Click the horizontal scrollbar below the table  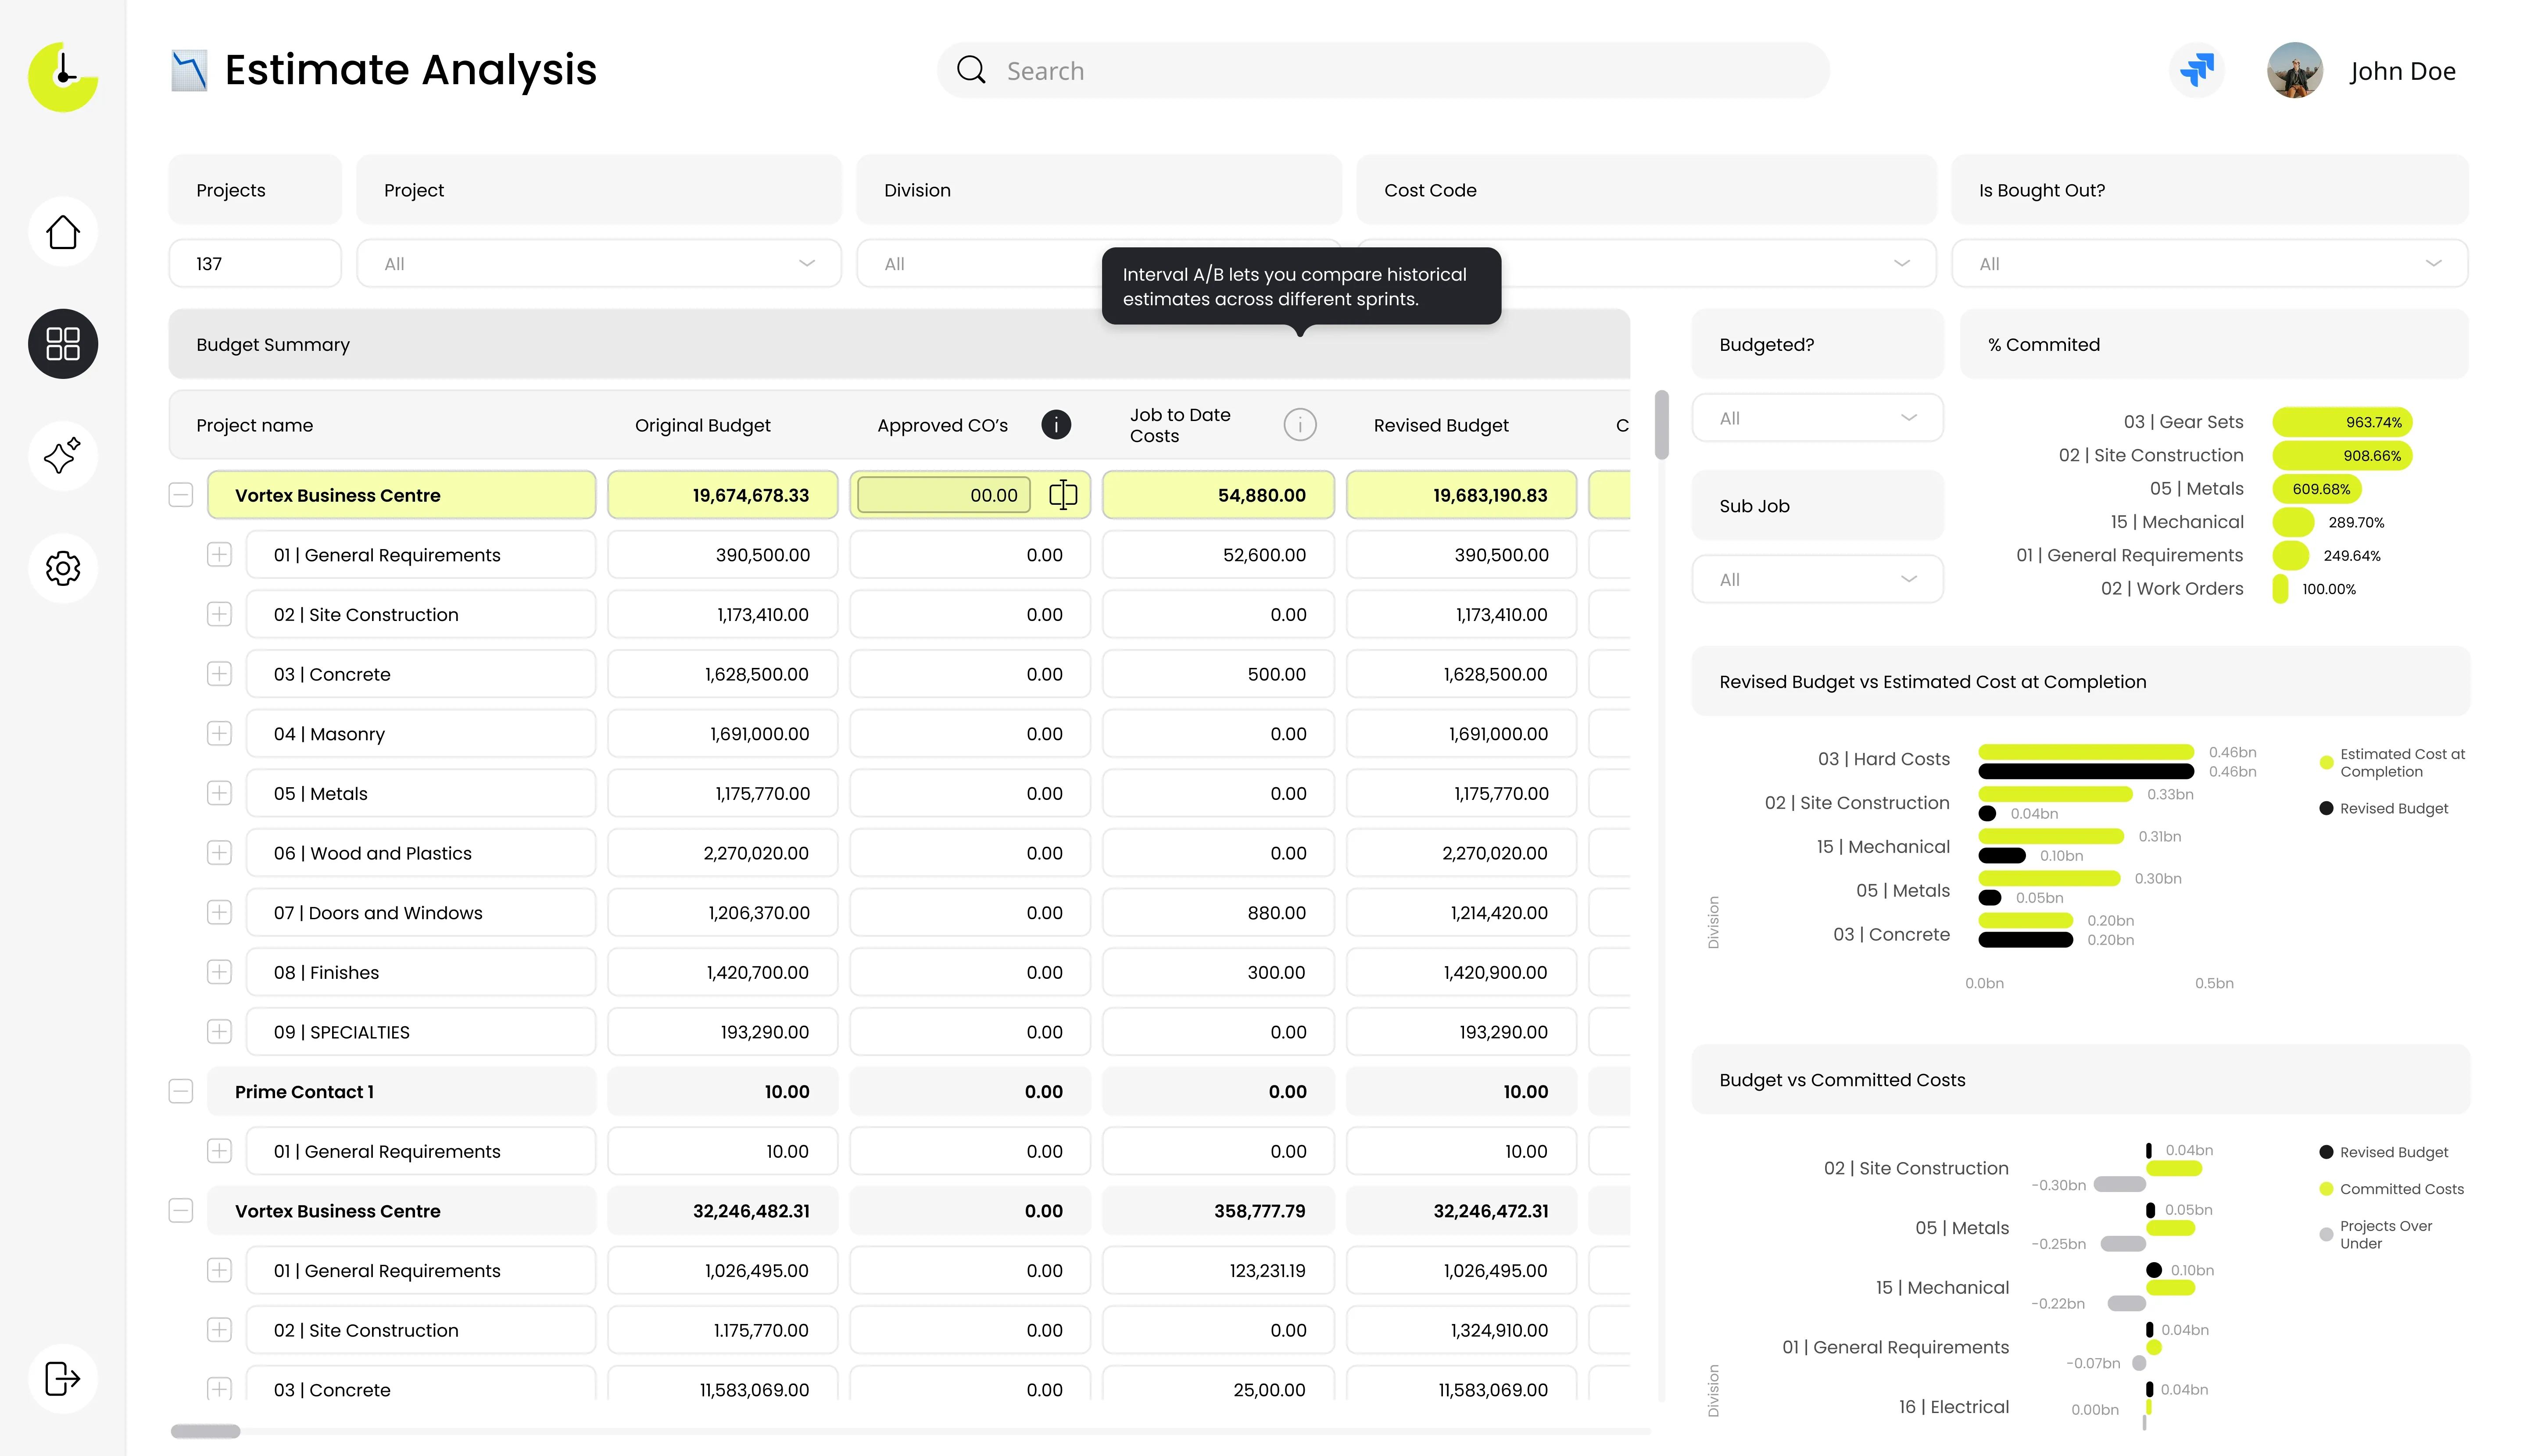pyautogui.click(x=206, y=1431)
